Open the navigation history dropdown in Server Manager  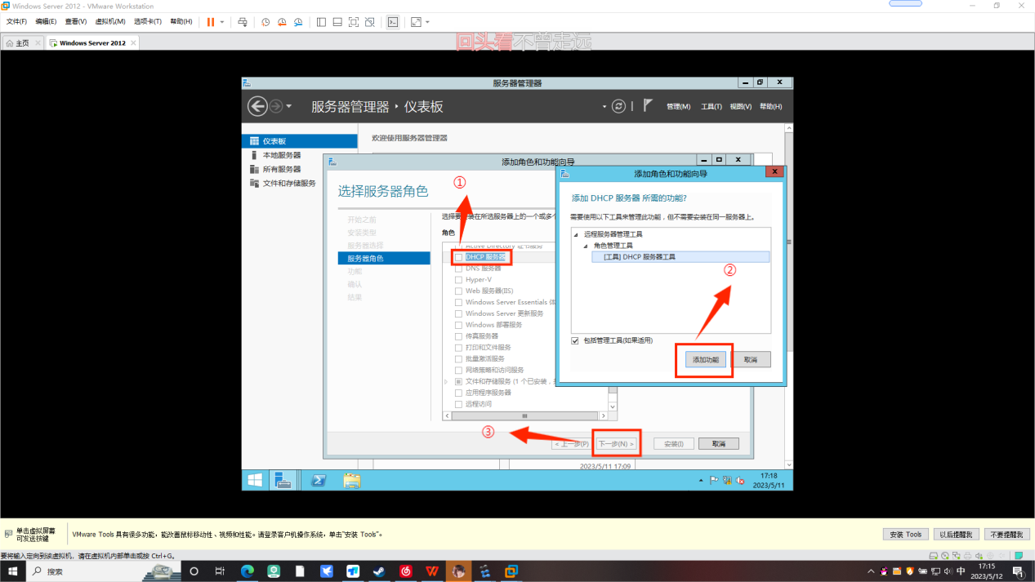pos(289,107)
